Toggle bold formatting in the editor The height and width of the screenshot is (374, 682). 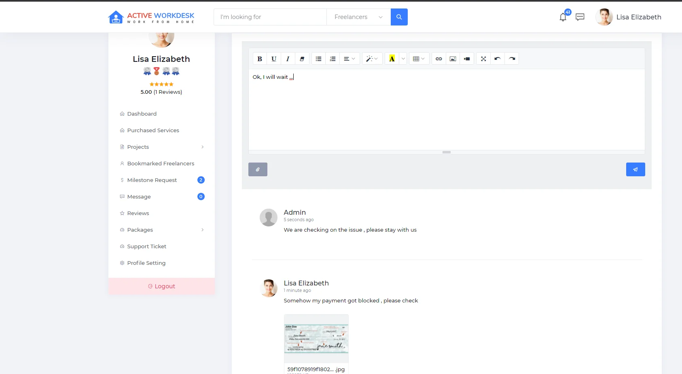[260, 59]
